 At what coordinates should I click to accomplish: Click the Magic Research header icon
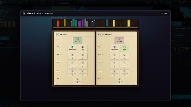pos(24,13)
